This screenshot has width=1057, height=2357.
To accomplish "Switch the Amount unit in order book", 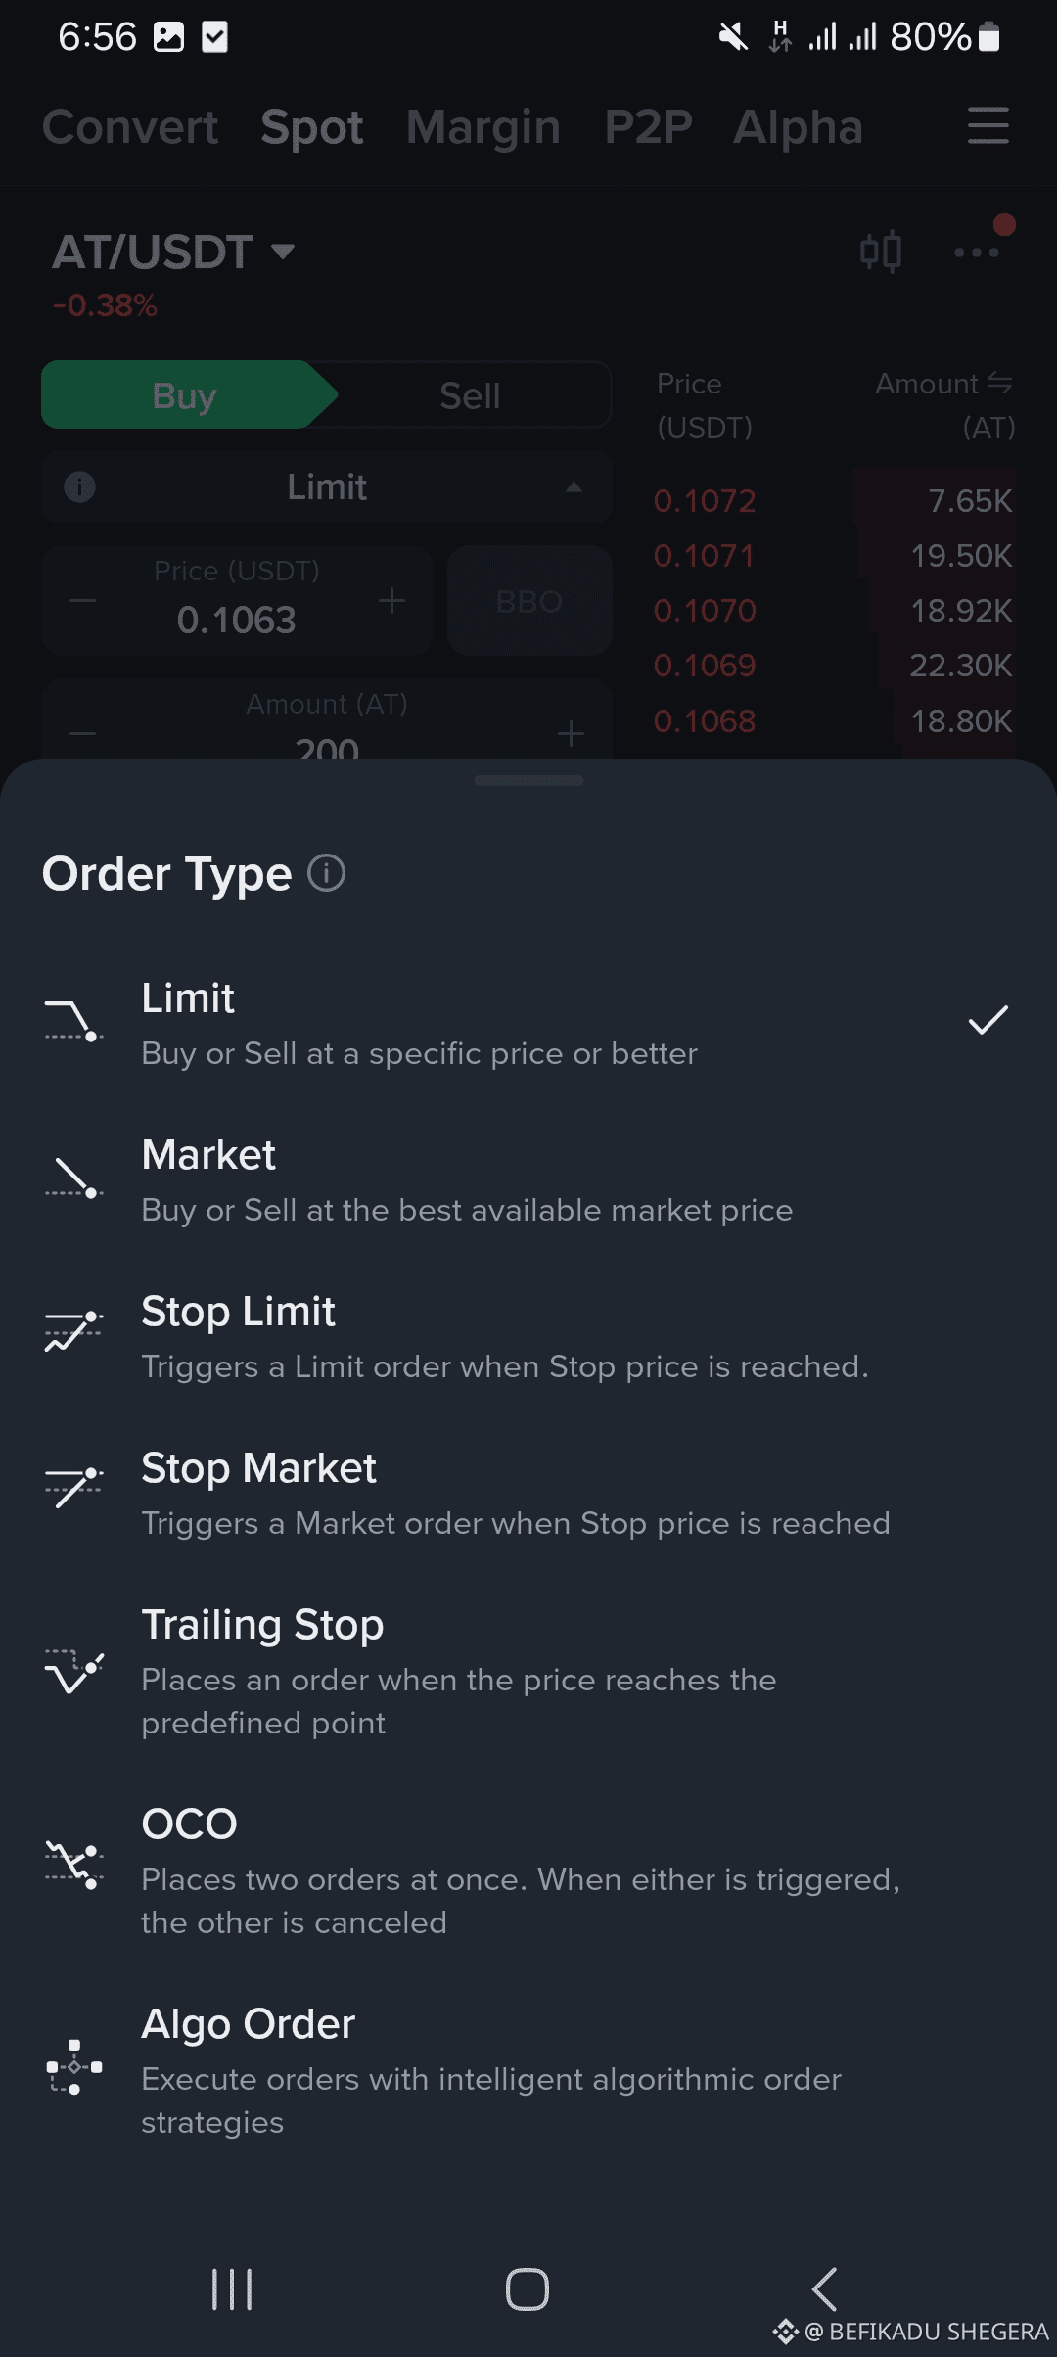I will 999,383.
